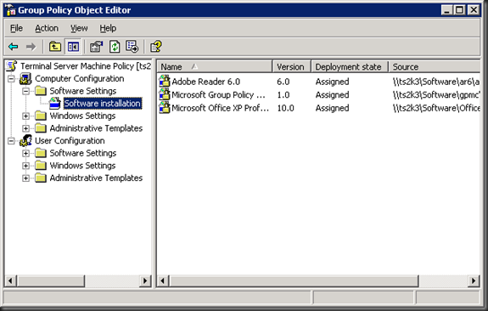Open Properties via the toolbar icon

tap(96, 47)
